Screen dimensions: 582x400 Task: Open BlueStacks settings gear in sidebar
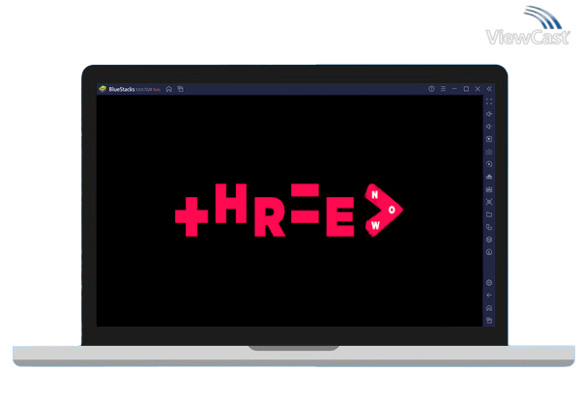[x=489, y=283]
